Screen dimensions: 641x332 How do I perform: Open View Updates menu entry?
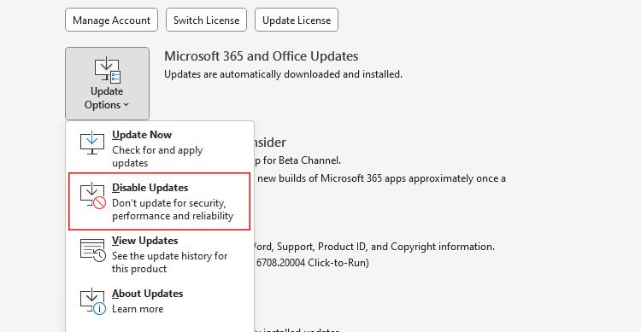160,254
